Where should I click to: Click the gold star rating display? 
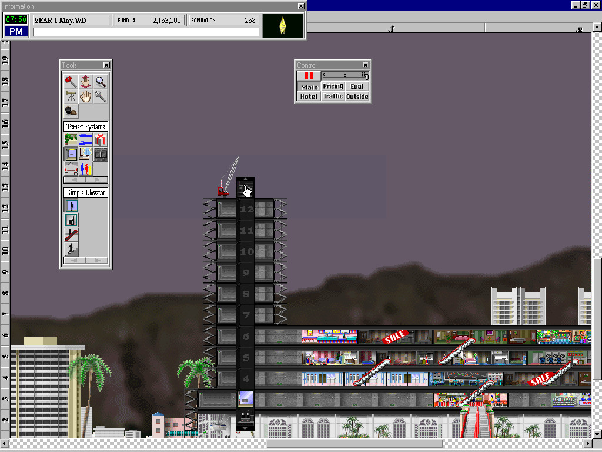click(283, 26)
